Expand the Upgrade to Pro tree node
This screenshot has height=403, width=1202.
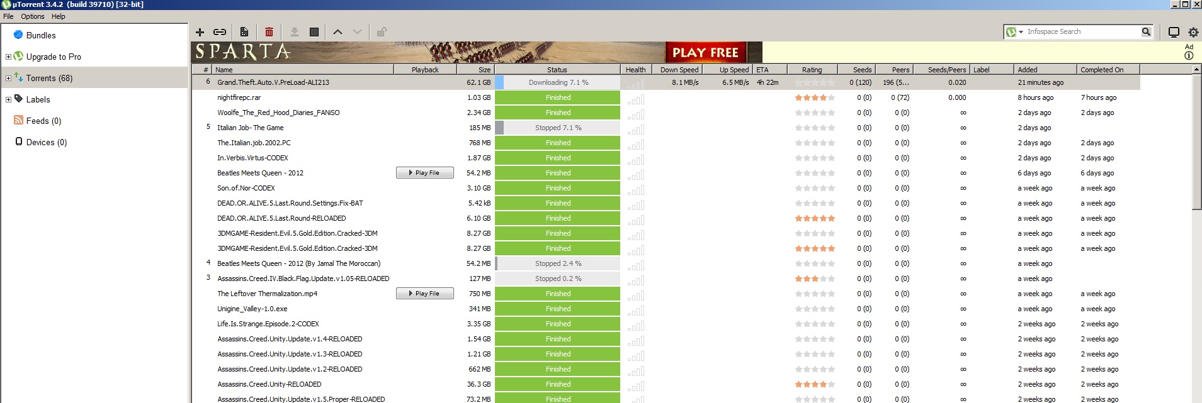[8, 57]
